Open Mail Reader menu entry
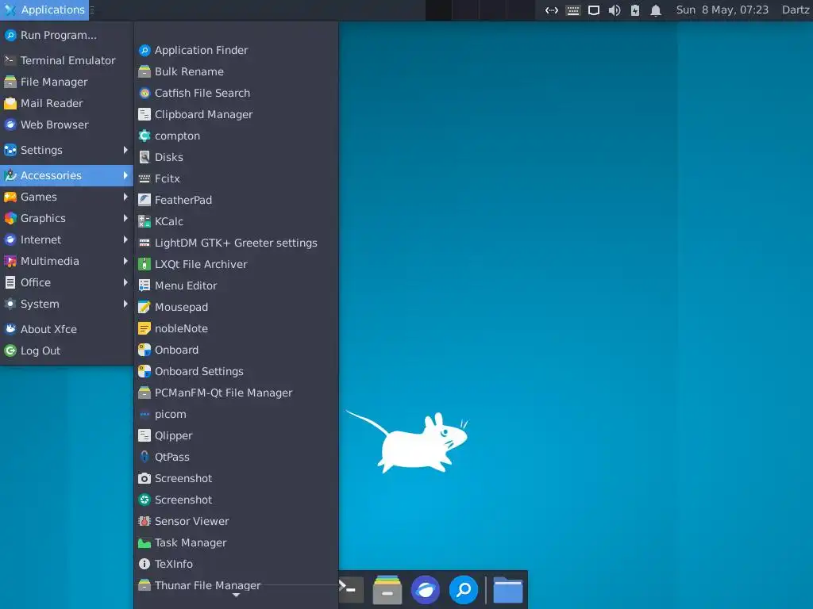 click(67, 103)
